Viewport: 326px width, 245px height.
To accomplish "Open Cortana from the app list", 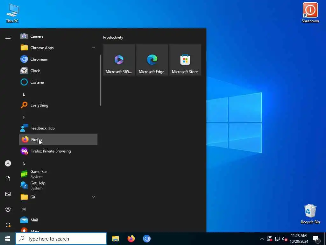I will tap(58, 82).
